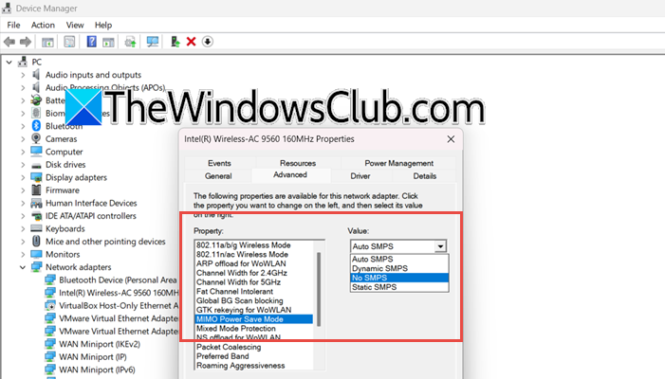Click the Cameras category icon
Screen dimensions: 665x379
(36, 139)
